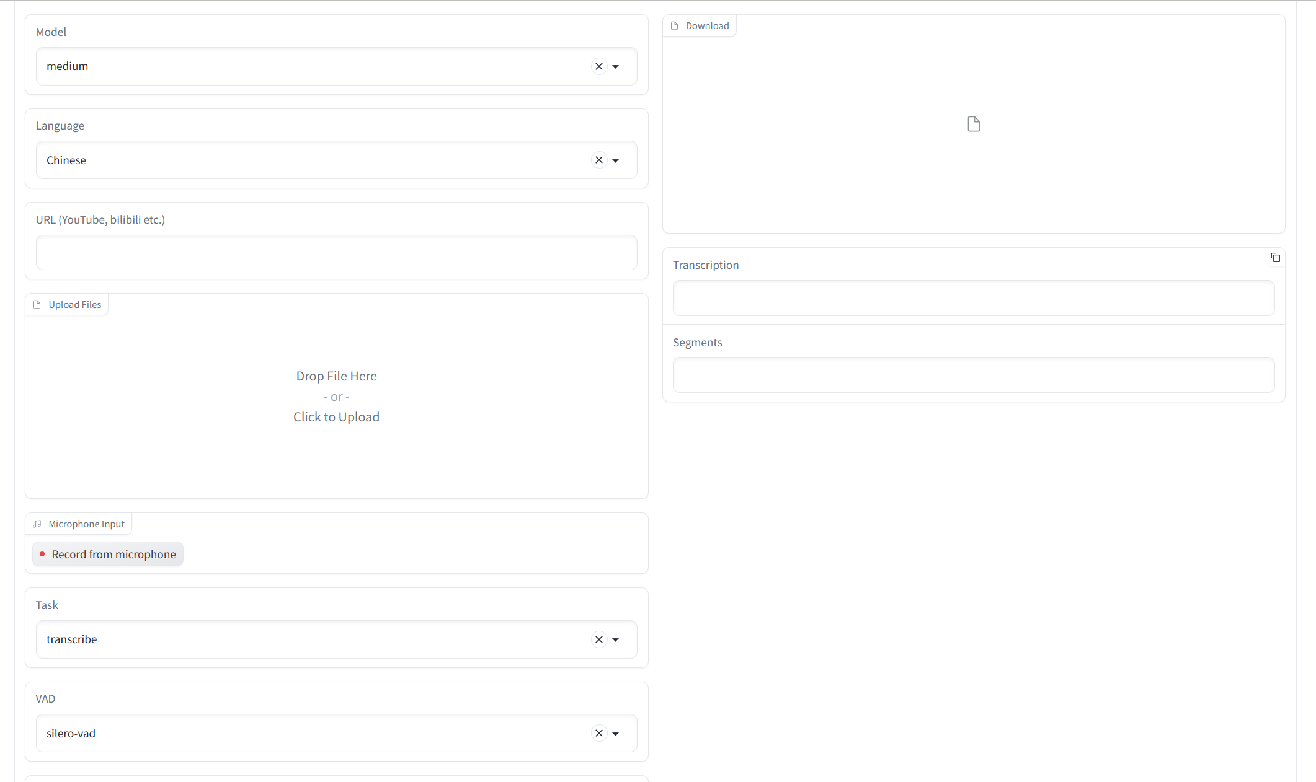Click the red record dot icon
This screenshot has width=1316, height=782.
(x=42, y=555)
